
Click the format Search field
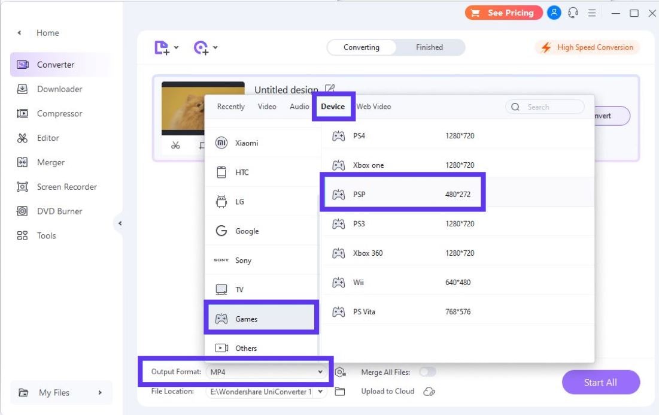[545, 107]
